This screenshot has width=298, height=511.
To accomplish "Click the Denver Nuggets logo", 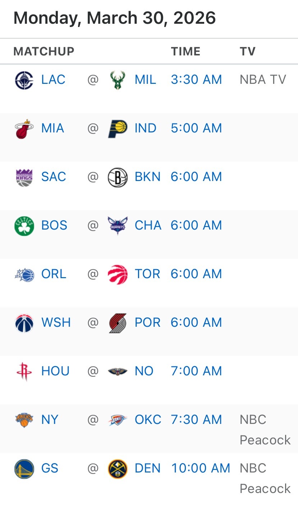I will 118,469.
